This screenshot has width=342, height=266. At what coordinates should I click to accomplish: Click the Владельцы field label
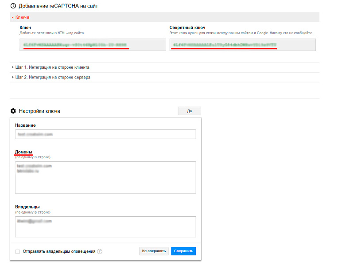coord(27,207)
